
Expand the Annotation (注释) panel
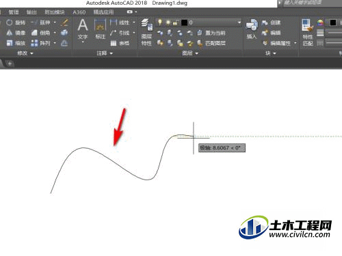click(x=105, y=53)
